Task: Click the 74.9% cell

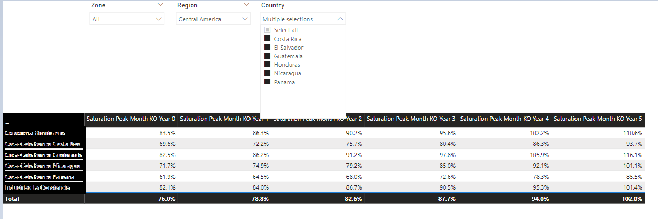Action: tap(224, 166)
